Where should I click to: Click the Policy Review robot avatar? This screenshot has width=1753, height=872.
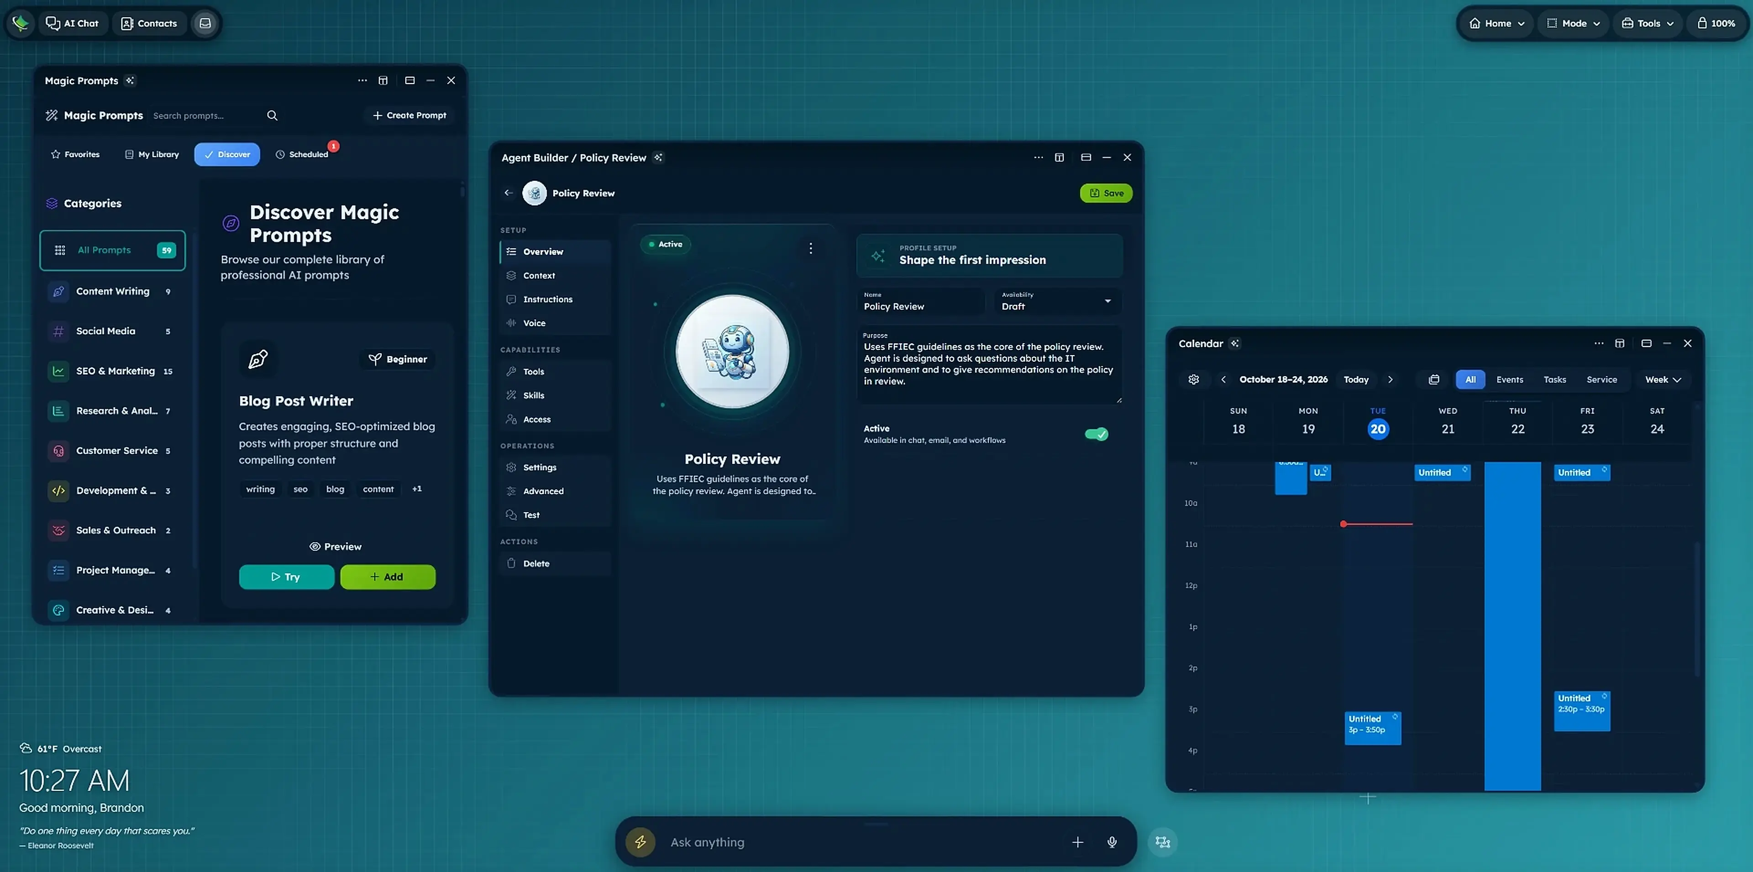coord(732,351)
